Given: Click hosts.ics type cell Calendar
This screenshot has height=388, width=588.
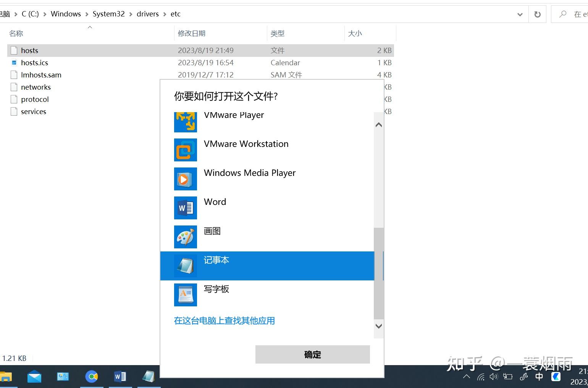Looking at the screenshot, I should [285, 63].
